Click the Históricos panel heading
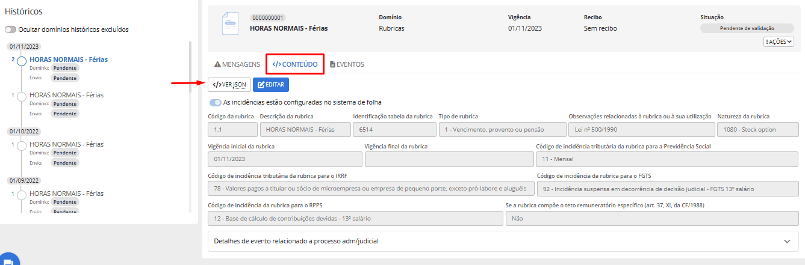805x265 pixels. coord(23,11)
